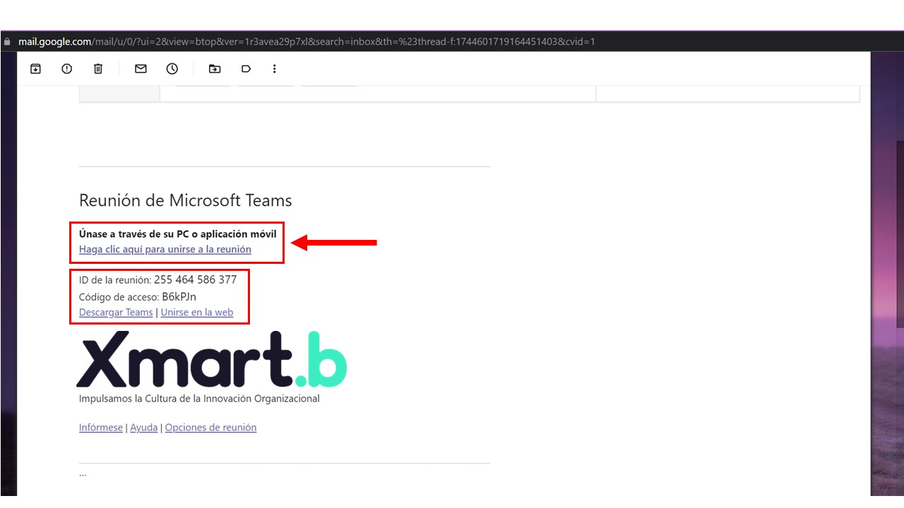Archive the email with the archive icon
Image resolution: width=904 pixels, height=508 pixels.
click(x=35, y=68)
